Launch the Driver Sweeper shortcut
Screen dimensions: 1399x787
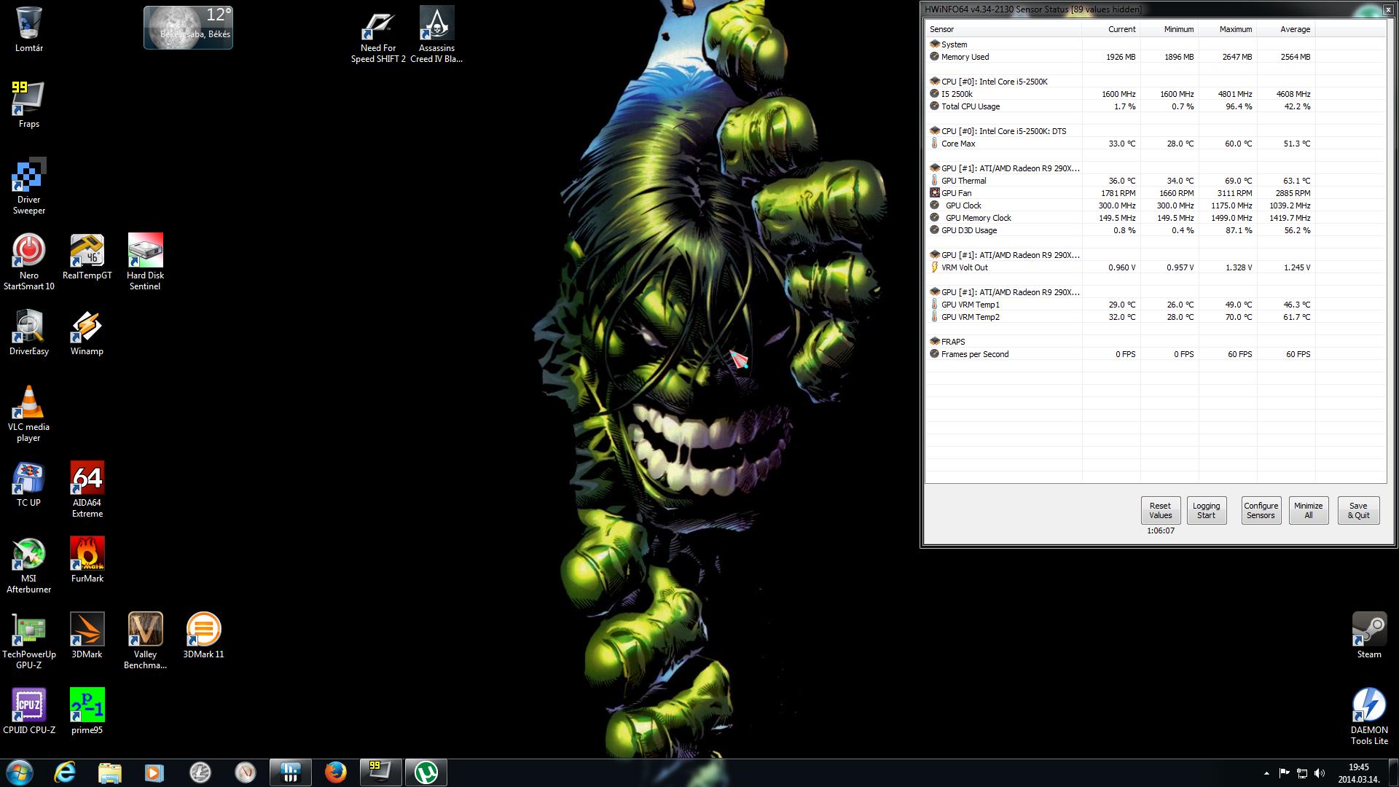pyautogui.click(x=29, y=187)
